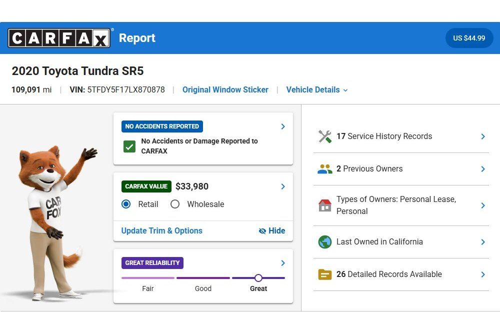
Task: Click the CARFAX VALUE green badge
Action: pyautogui.click(x=146, y=186)
